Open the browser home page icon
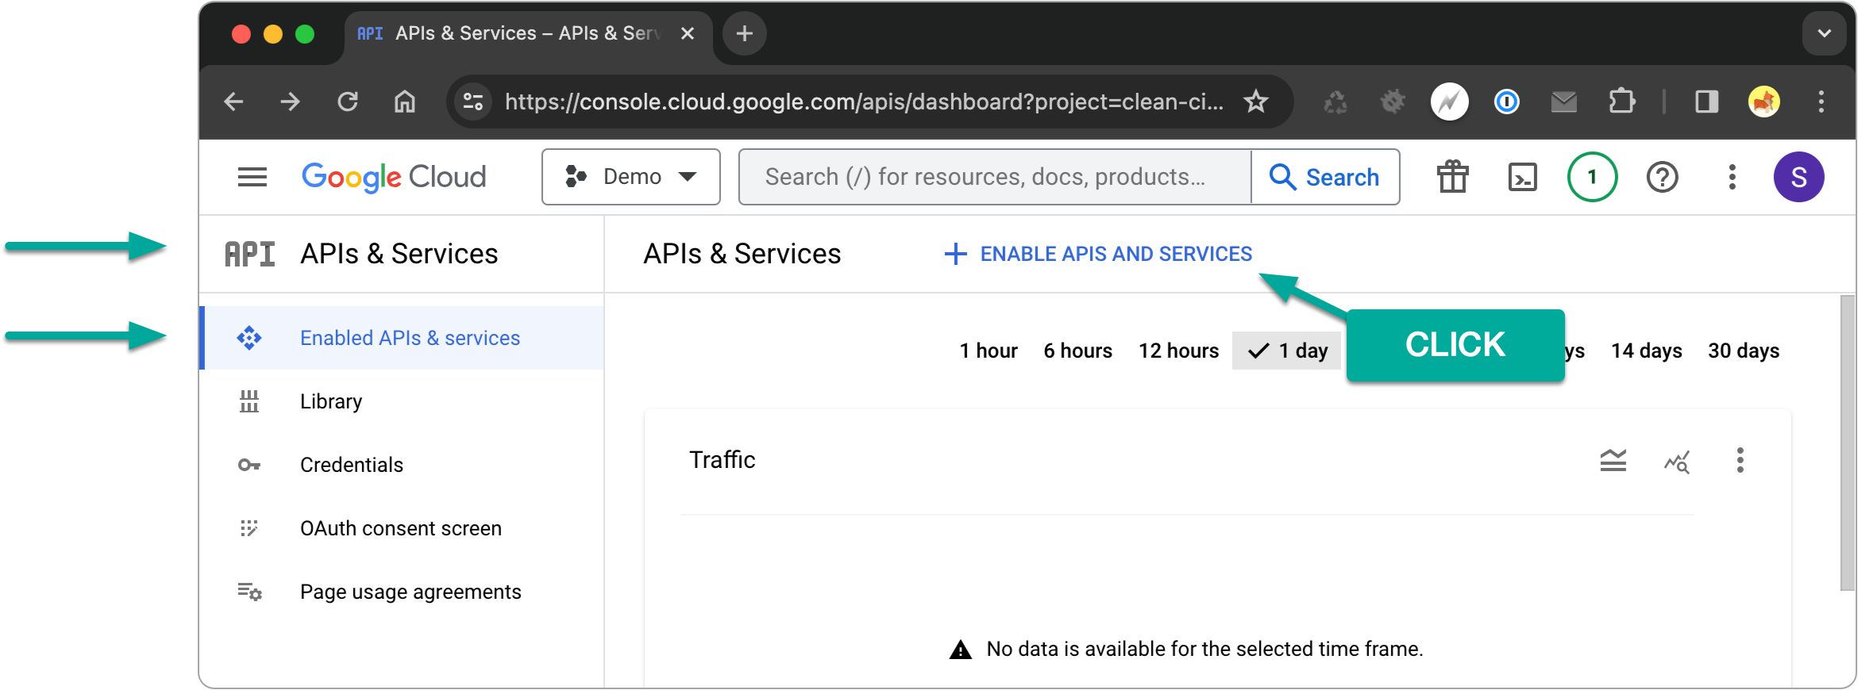This screenshot has height=690, width=1858. pyautogui.click(x=405, y=102)
